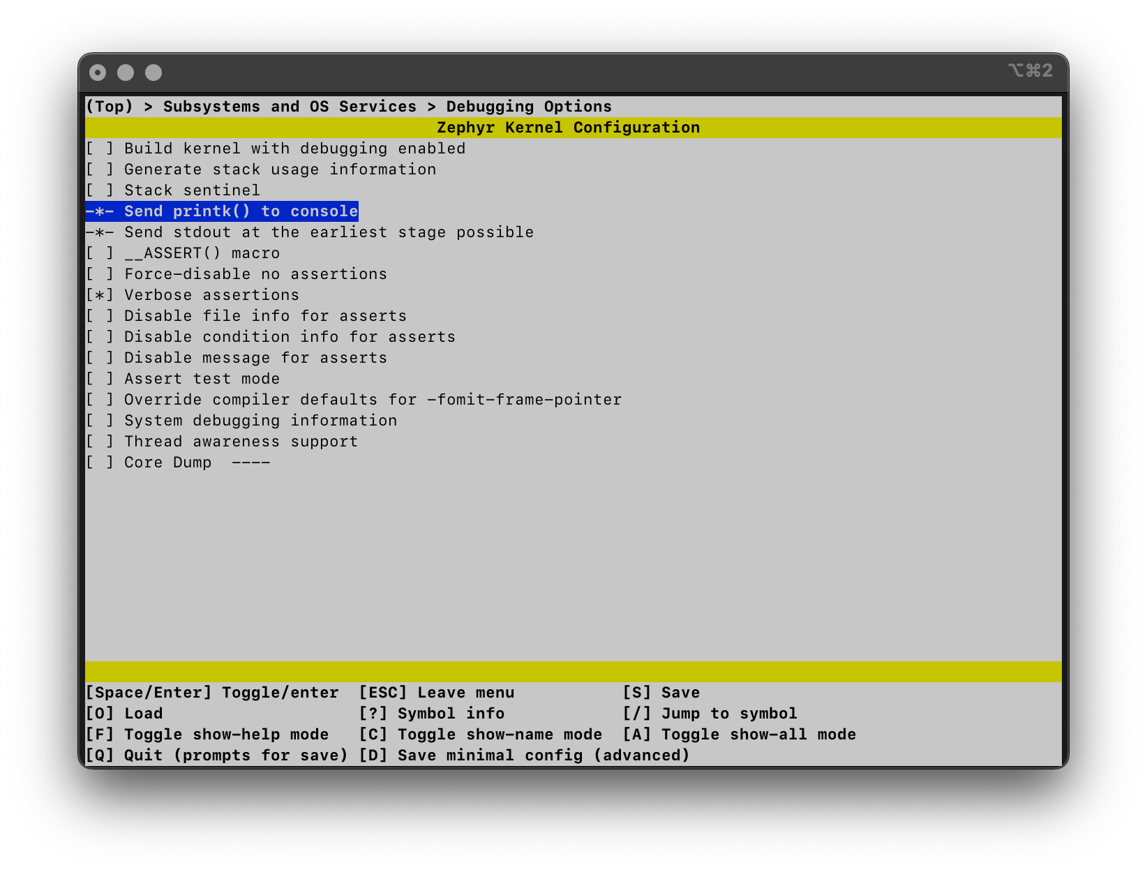
Task: Click Subsystems and OS Services breadcrumb
Action: tap(290, 107)
